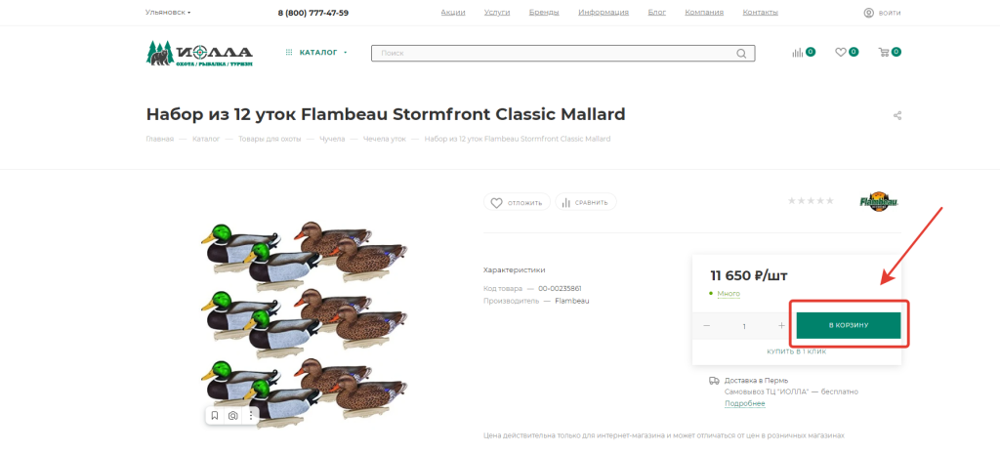
Task: Open the comparison chart icon in header
Action: 797,53
